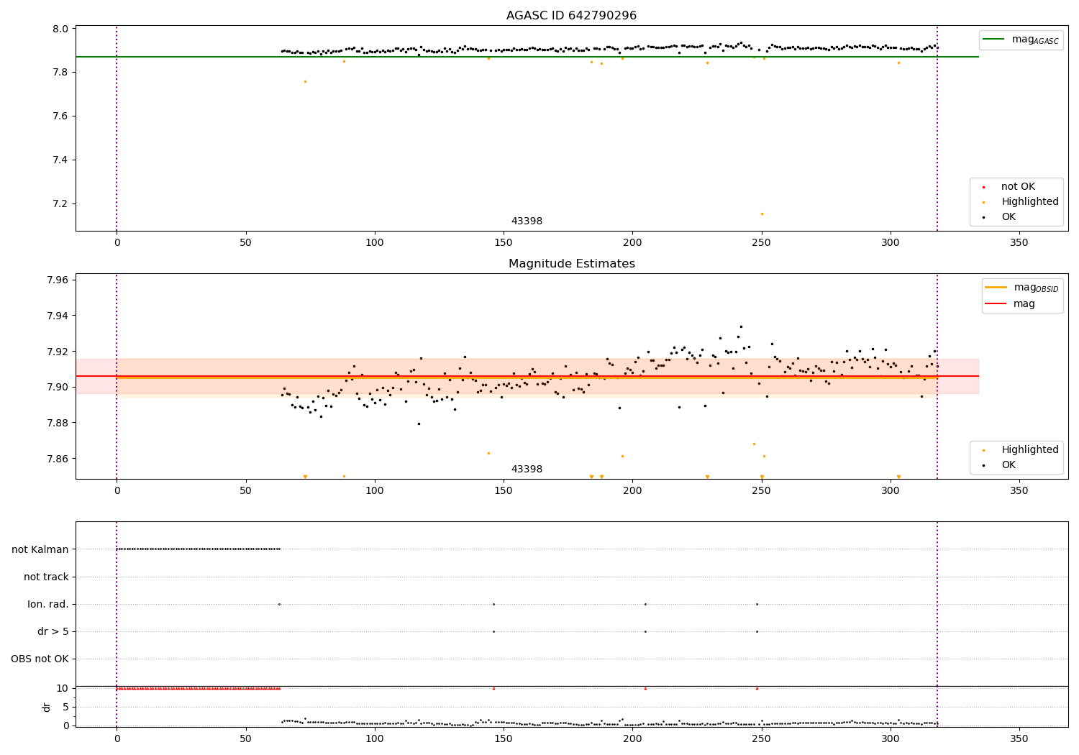
Task: Click the 'dr' y-axis label
Action: [x=47, y=707]
